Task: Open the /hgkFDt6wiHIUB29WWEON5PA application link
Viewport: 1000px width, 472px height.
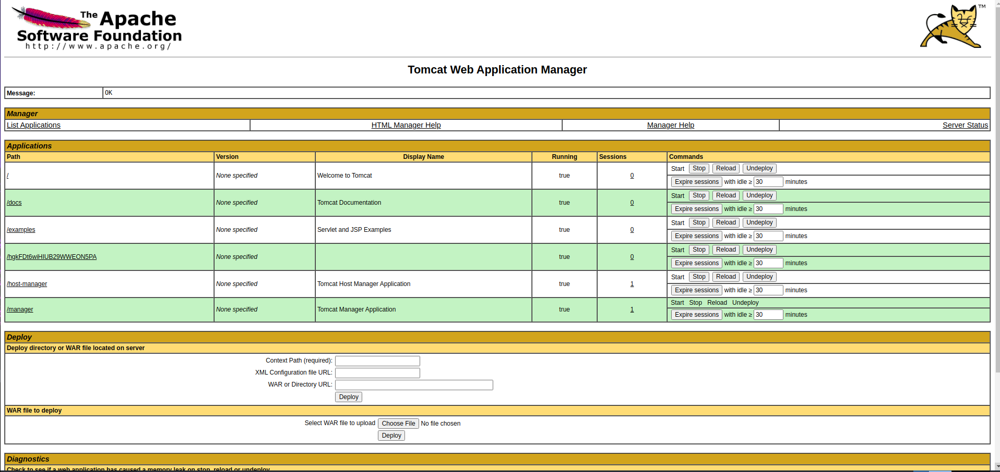Action: [x=52, y=257]
